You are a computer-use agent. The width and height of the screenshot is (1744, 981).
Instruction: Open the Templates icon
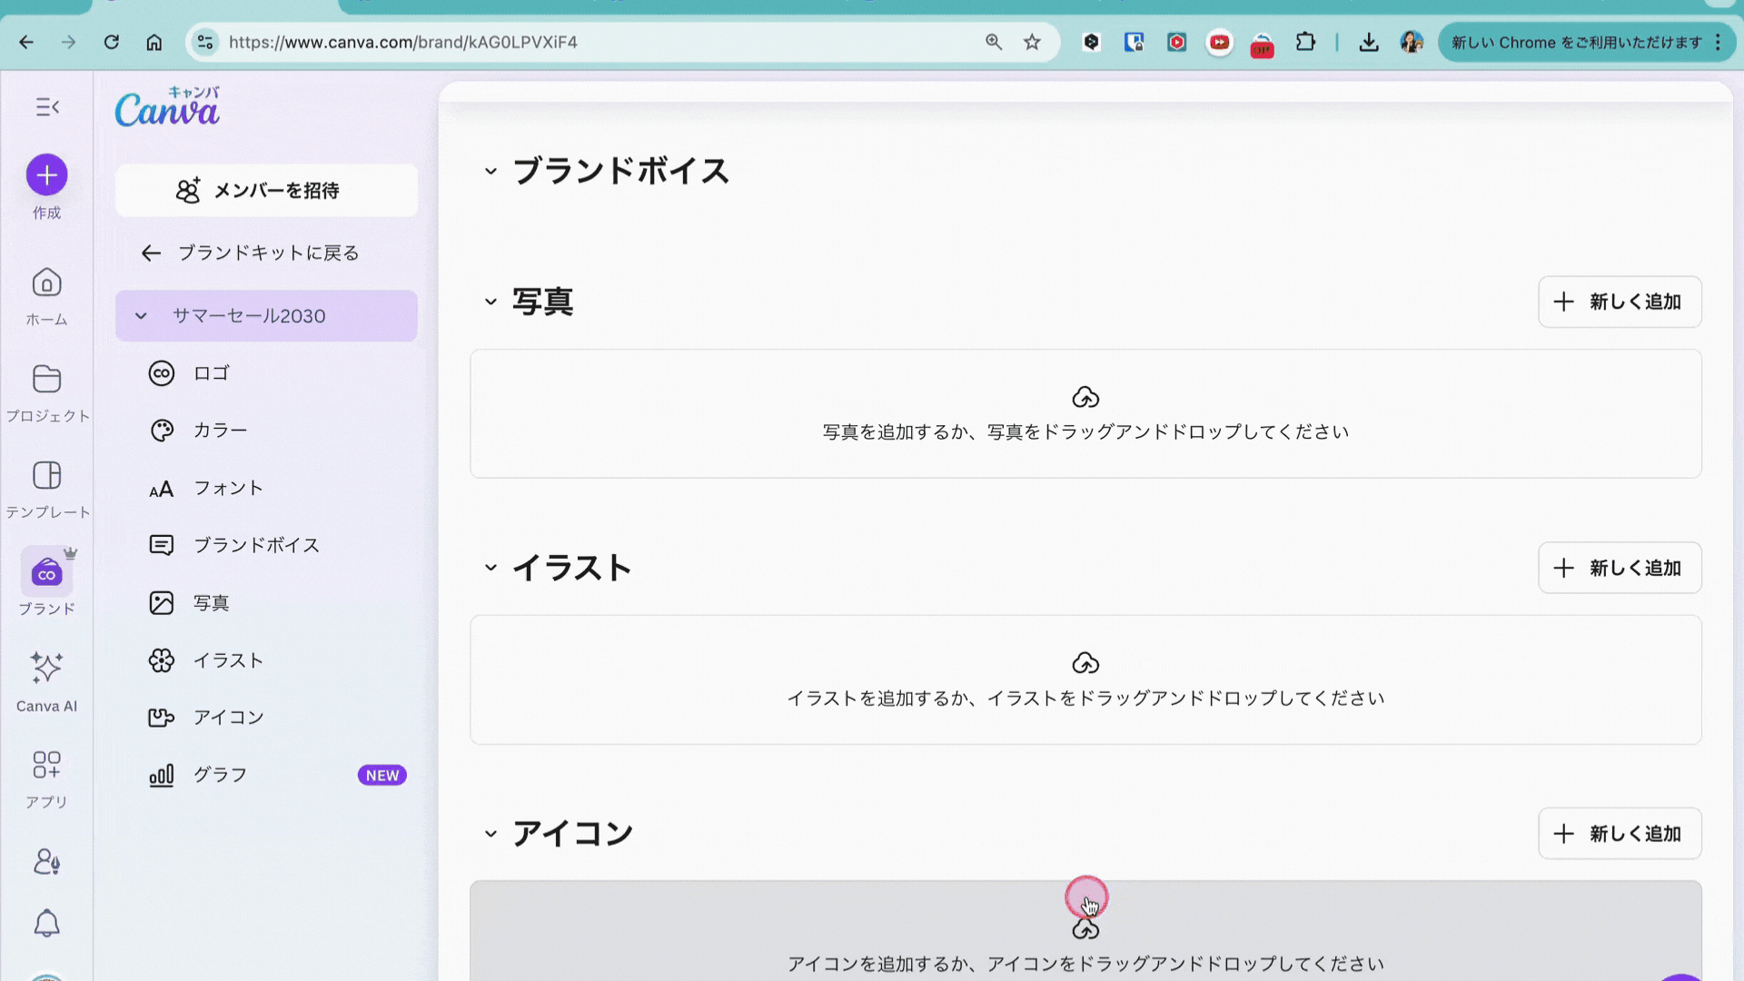[46, 476]
